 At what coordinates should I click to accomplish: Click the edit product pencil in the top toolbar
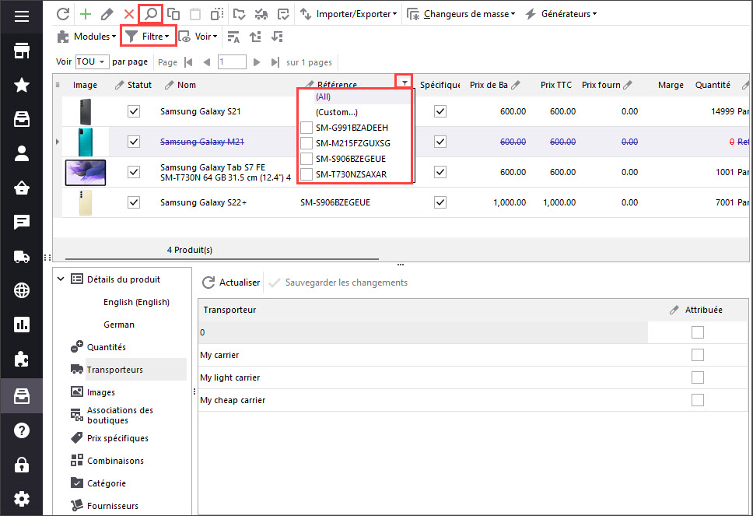coord(107,14)
